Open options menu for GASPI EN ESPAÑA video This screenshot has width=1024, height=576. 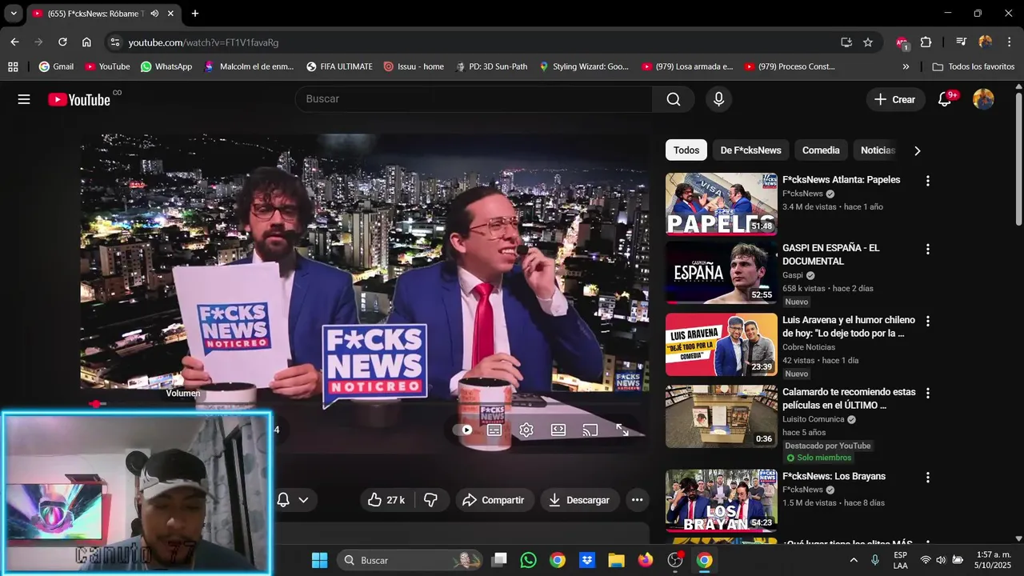pyautogui.click(x=928, y=249)
